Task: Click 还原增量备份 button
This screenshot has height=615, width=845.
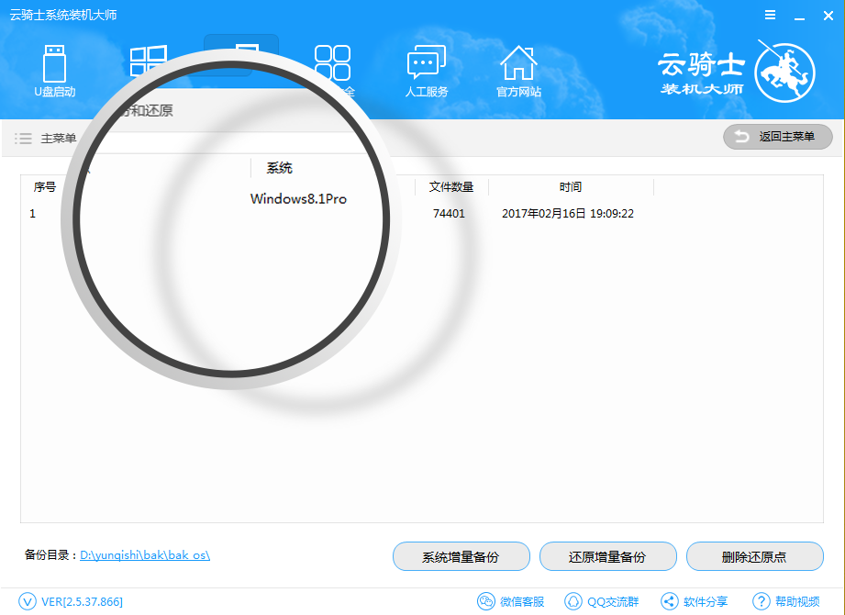Action: pos(608,556)
